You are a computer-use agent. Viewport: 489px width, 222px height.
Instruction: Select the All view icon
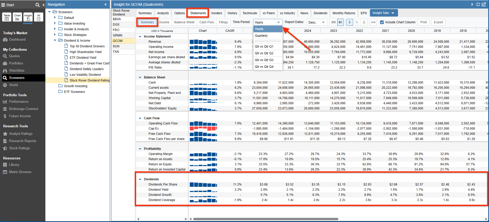[x=39, y=17]
